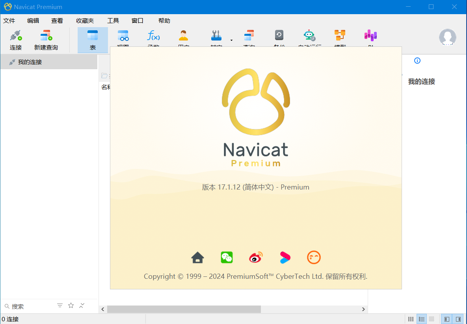Click the scrollbar left arrow
Viewport: 467px width, 324px height.
click(103, 309)
